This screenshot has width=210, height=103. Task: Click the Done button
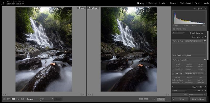(x=161, y=99)
